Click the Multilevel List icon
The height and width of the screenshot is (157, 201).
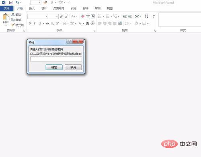pyautogui.click(x=115, y=16)
